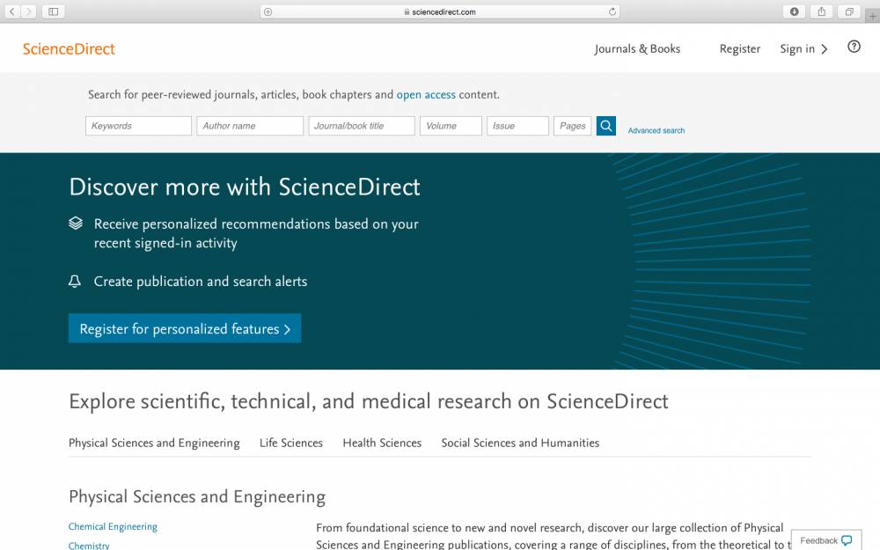Click the blue magnifier search button
This screenshot has width=880, height=550.
[606, 126]
